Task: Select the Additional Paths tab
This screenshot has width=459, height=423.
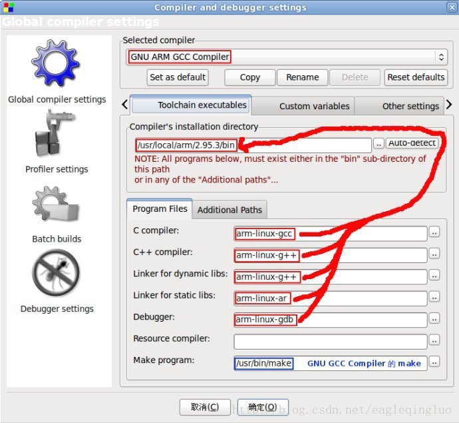Action: (x=230, y=210)
